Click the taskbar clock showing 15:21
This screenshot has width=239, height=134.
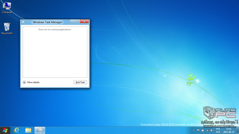pos(229,130)
